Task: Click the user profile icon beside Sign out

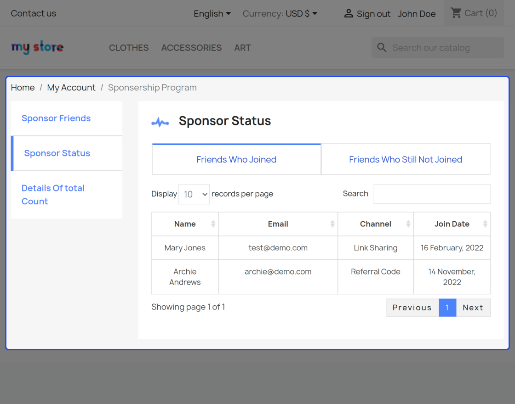Action: 349,13
